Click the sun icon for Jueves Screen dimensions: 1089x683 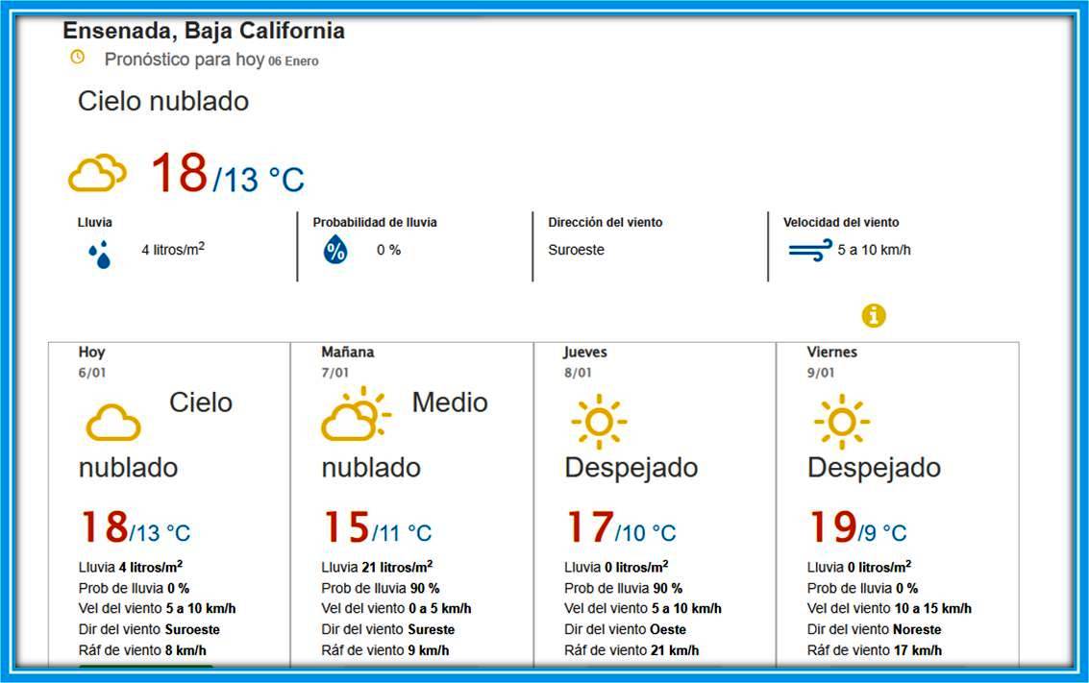[x=598, y=421]
